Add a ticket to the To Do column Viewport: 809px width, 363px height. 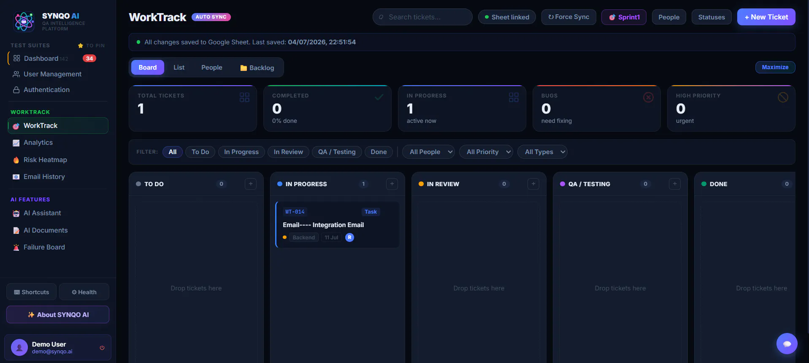click(251, 184)
